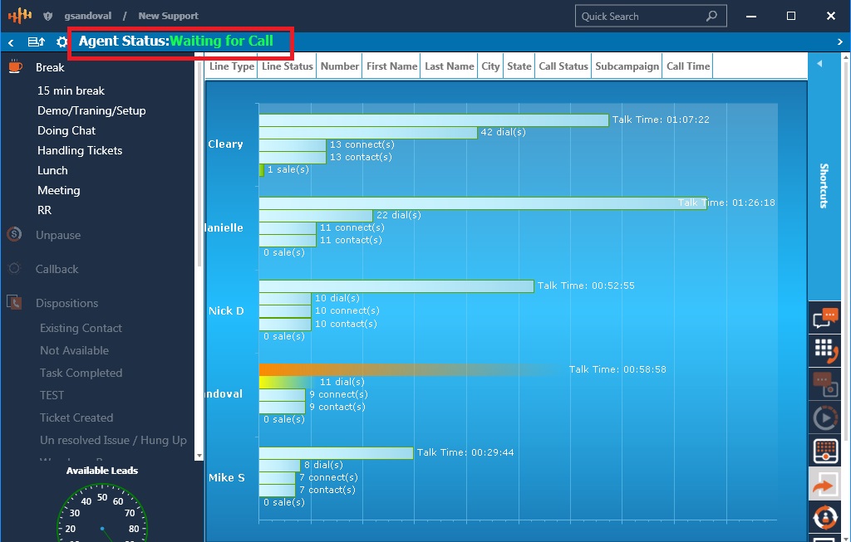
Task: Click the circular play shortcut icon
Action: point(825,417)
